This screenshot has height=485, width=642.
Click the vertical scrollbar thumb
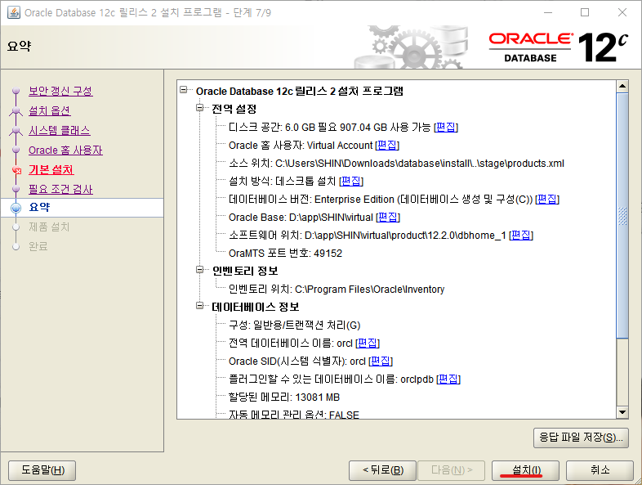pos(622,216)
